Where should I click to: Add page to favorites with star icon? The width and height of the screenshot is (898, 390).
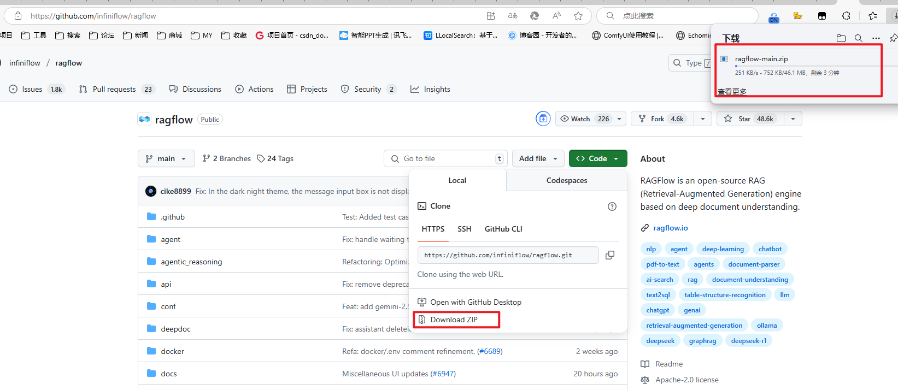pos(578,16)
